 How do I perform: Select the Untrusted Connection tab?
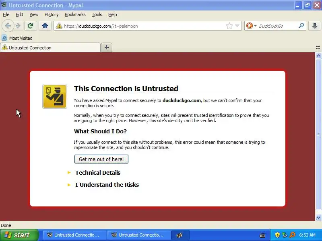(x=50, y=48)
